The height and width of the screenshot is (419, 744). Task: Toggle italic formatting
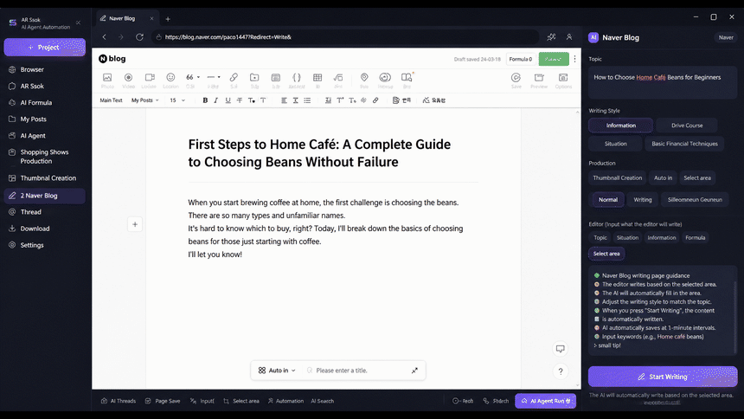pos(216,100)
